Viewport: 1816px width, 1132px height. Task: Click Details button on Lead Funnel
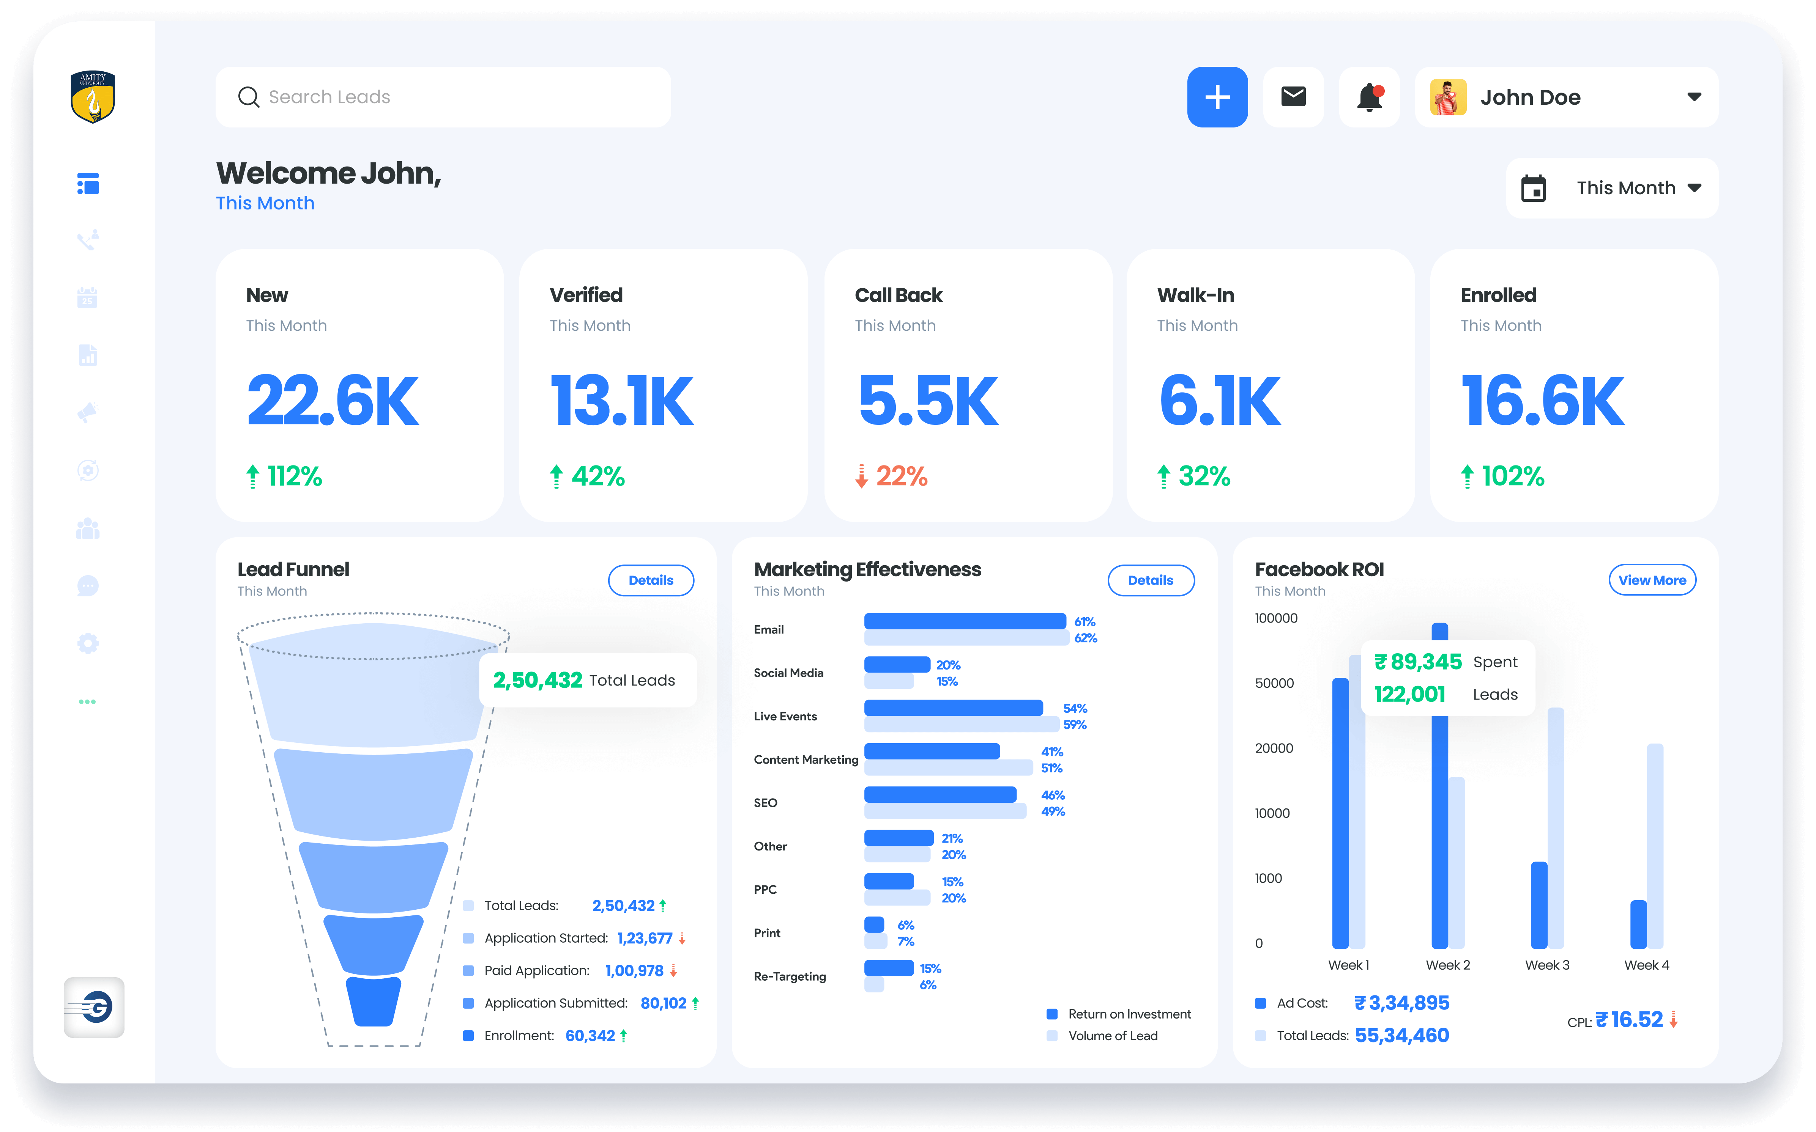pyautogui.click(x=650, y=580)
